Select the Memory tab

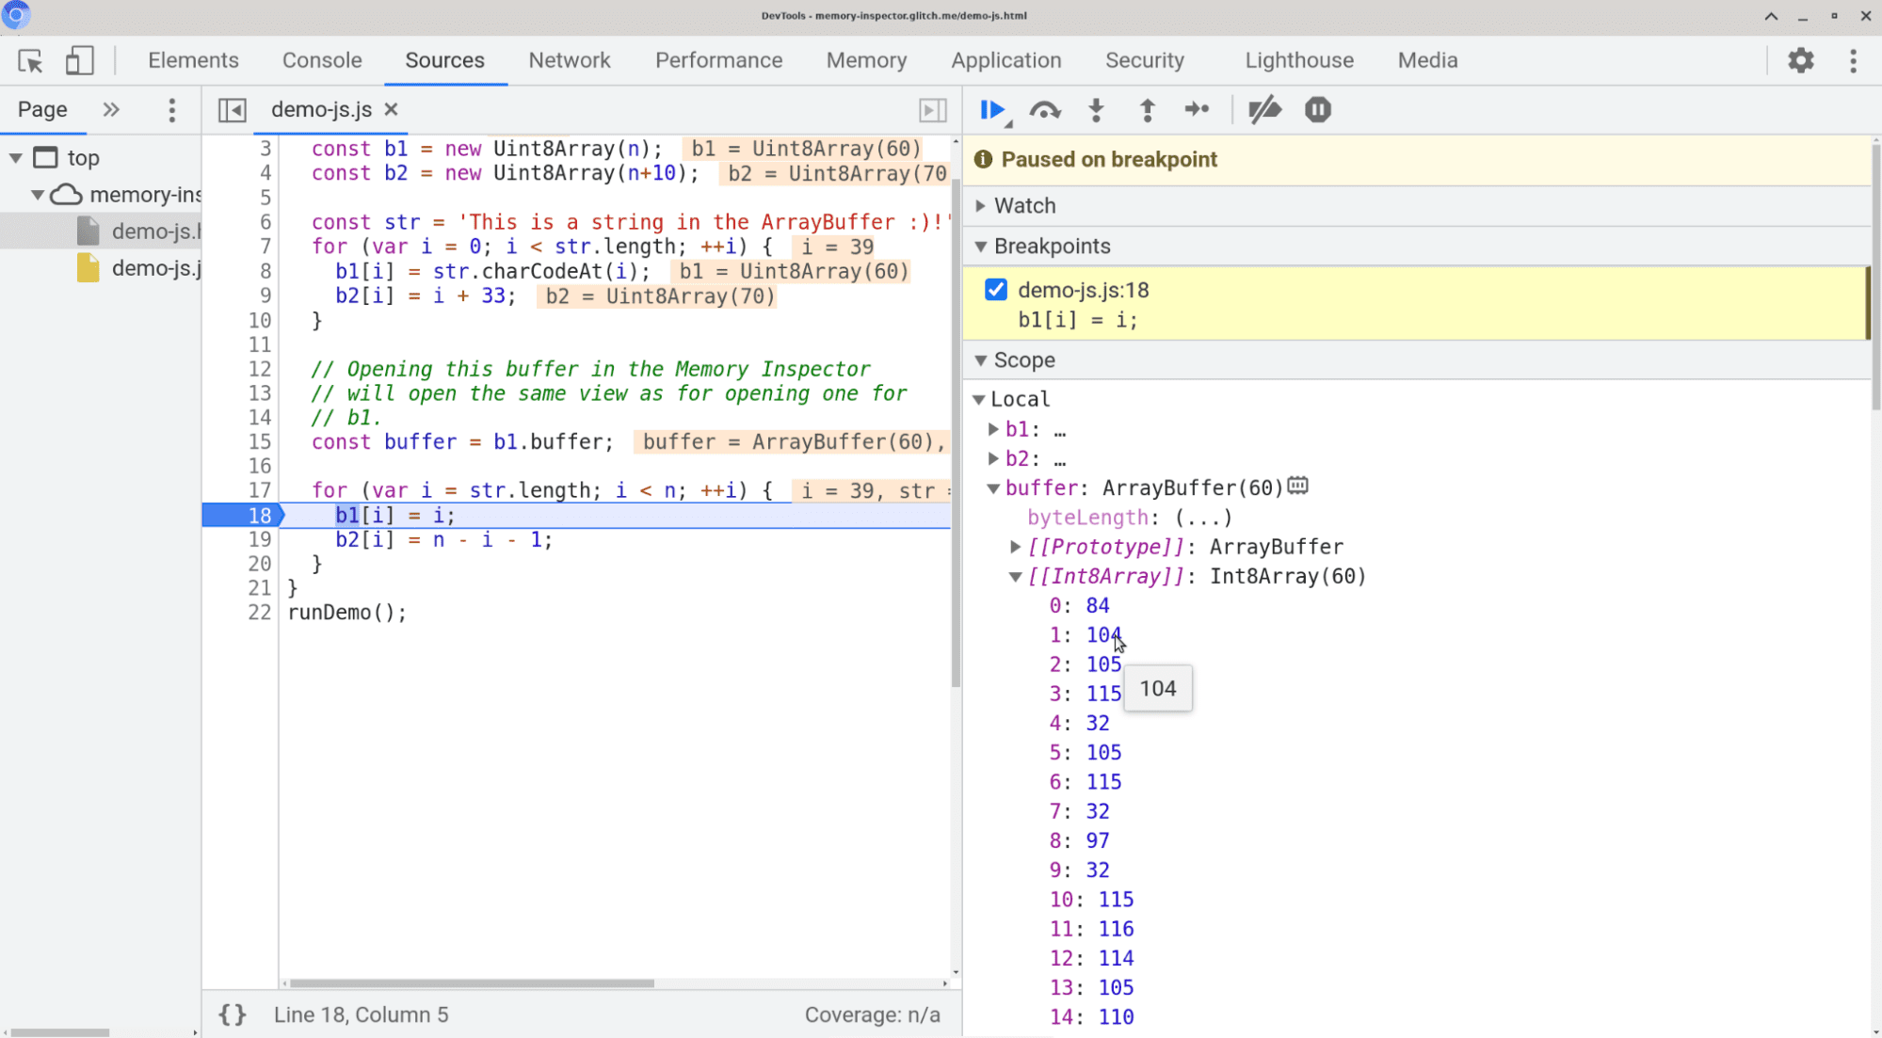(x=865, y=60)
